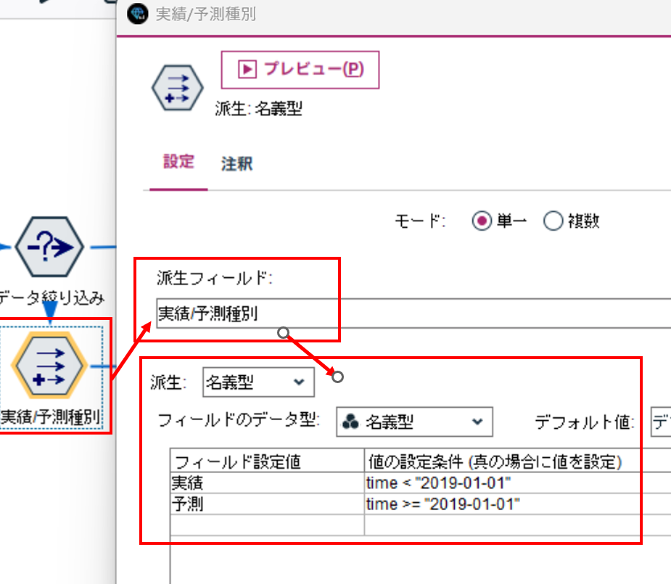The image size is (671, 584).
Task: Click the プレビュー(P) preview button
Action: tap(300, 70)
